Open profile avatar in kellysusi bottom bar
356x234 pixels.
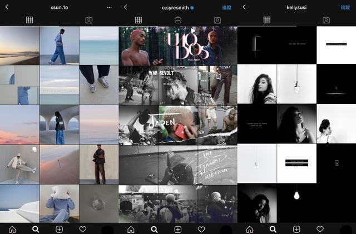coord(345,230)
